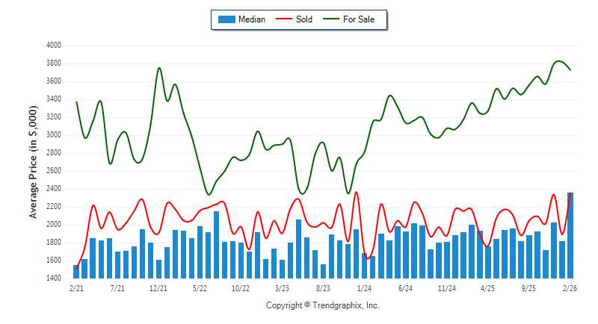This screenshot has width=598, height=324.
Task: Click the 9/25 date label
Action: coord(529,287)
